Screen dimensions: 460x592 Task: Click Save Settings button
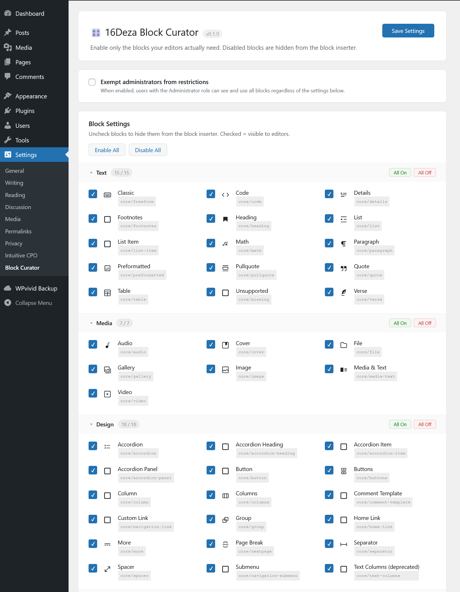coord(408,31)
